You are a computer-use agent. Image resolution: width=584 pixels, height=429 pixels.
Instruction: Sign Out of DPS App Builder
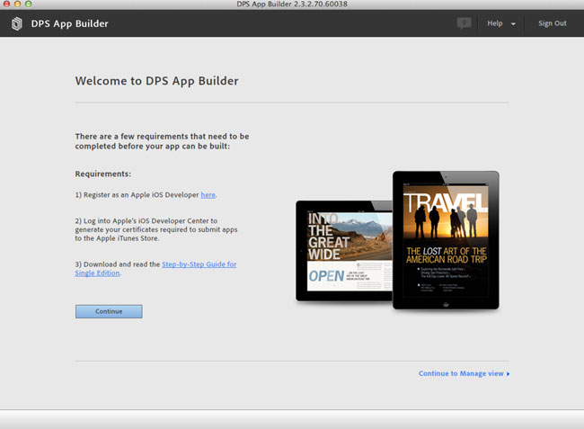(552, 23)
